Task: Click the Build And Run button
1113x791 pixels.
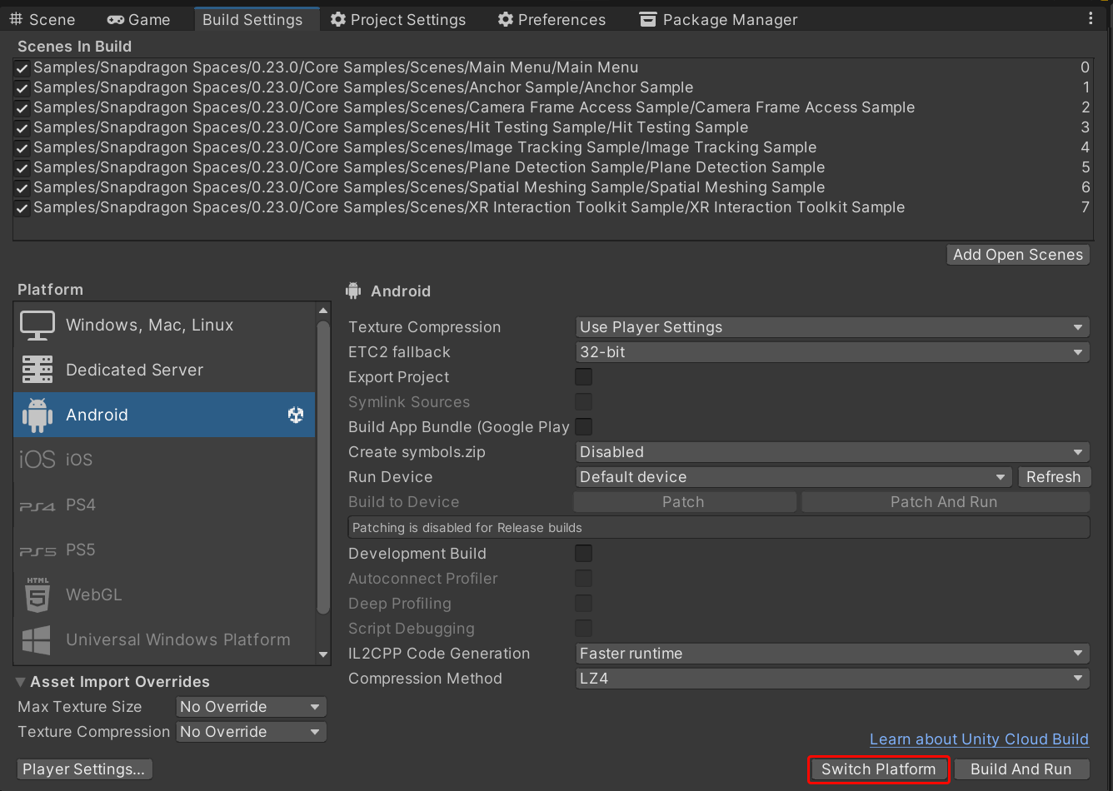Action: pyautogui.click(x=1021, y=769)
